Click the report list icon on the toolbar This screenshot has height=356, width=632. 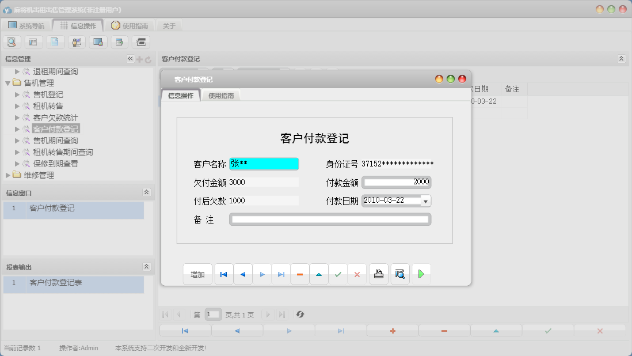click(33, 41)
